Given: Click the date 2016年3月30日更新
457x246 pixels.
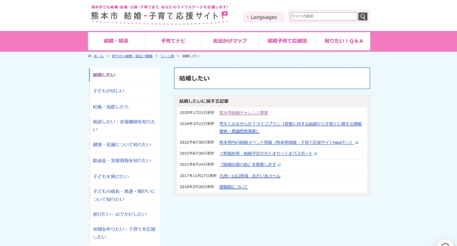Looking at the screenshot, I should (x=197, y=187).
